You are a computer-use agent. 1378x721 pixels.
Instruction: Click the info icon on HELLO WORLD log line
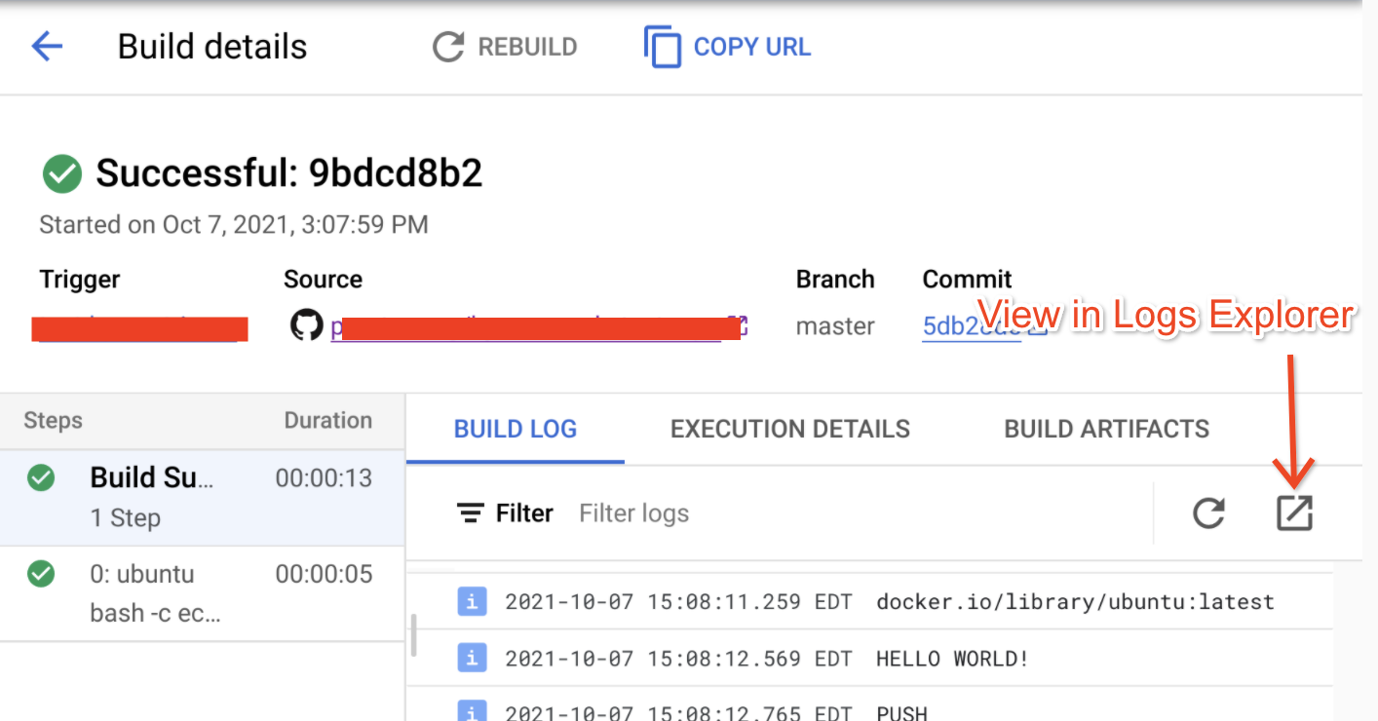pyautogui.click(x=473, y=658)
